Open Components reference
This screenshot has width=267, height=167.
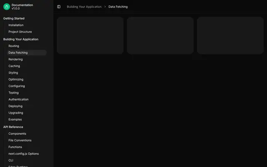[17, 134]
